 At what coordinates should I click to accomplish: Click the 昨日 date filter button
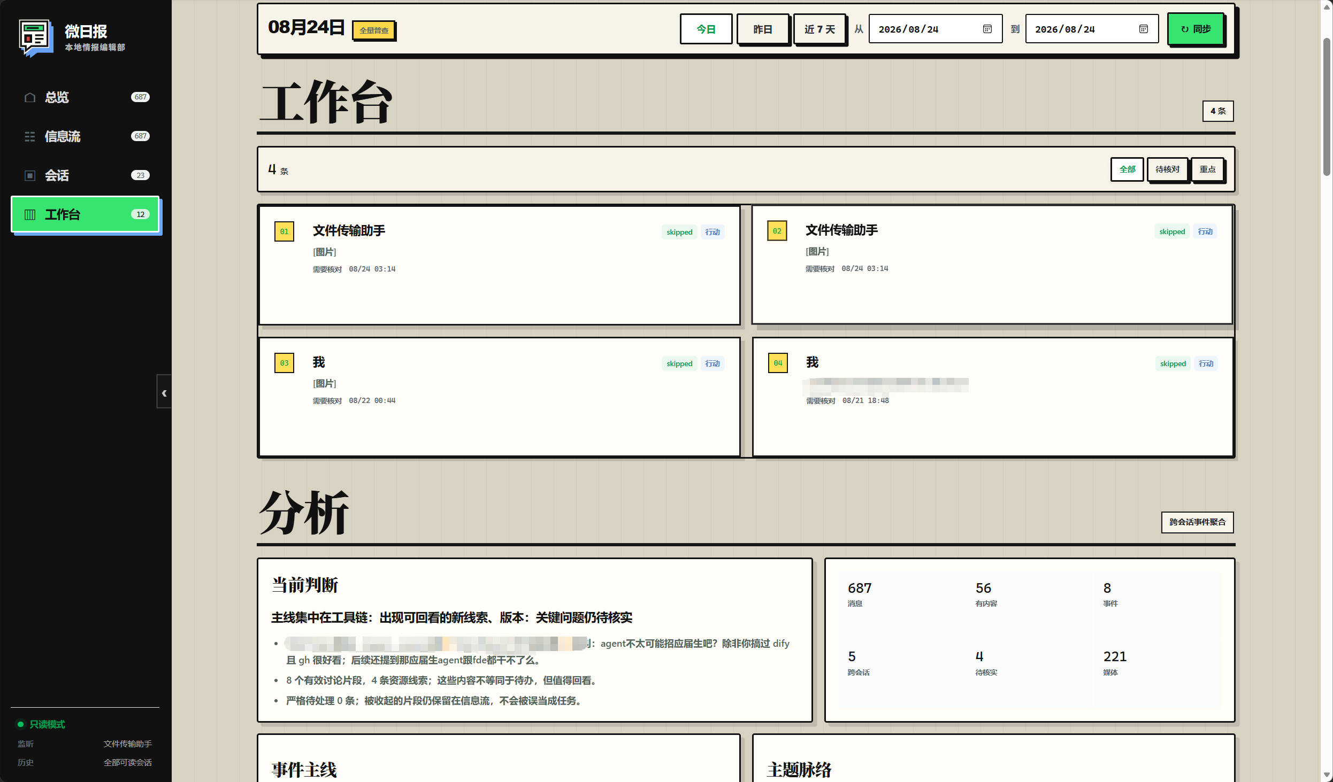coord(763,29)
